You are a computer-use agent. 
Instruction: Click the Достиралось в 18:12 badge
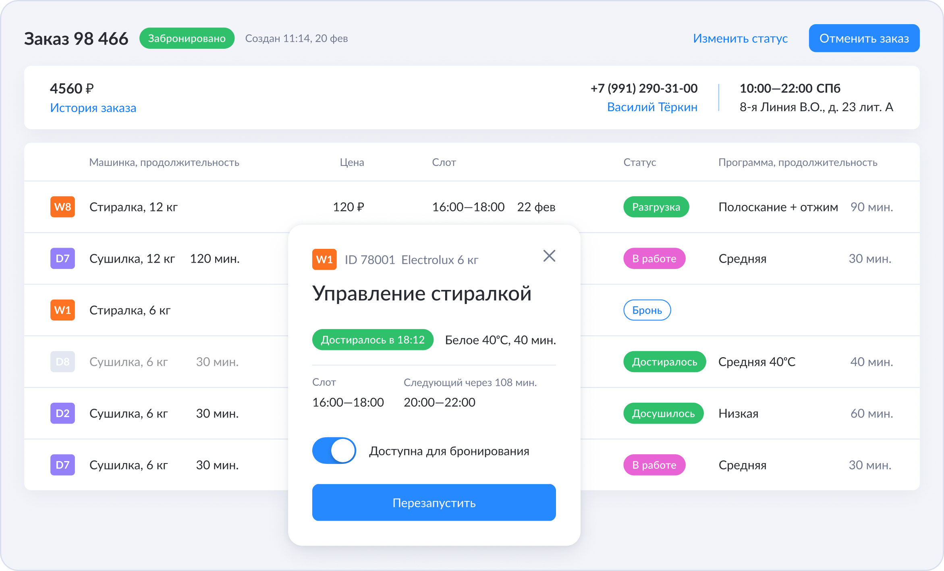point(373,340)
